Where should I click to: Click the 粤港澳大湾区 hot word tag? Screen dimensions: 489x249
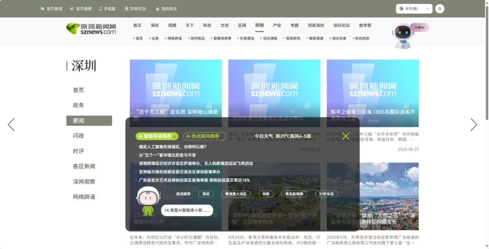[x=236, y=194]
